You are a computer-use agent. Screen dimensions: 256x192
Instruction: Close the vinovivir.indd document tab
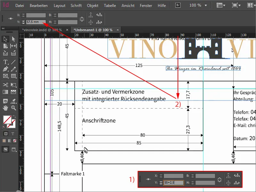coord(67,30)
